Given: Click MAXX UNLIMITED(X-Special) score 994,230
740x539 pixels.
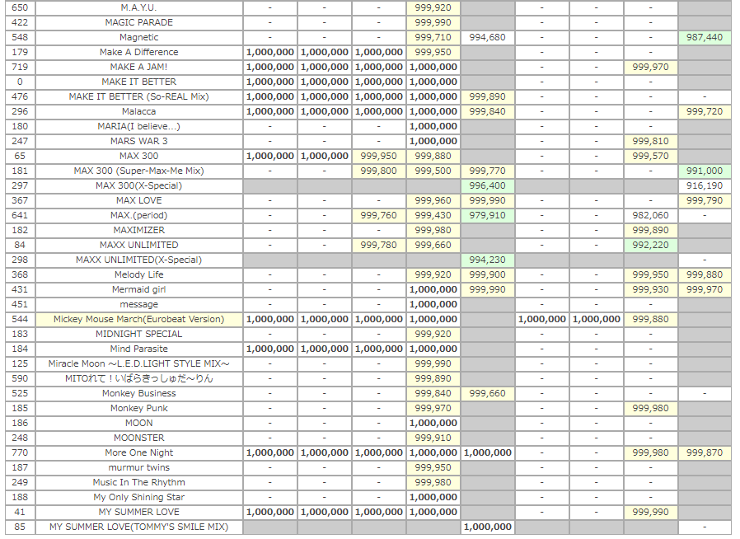Looking at the screenshot, I should pyautogui.click(x=488, y=260).
